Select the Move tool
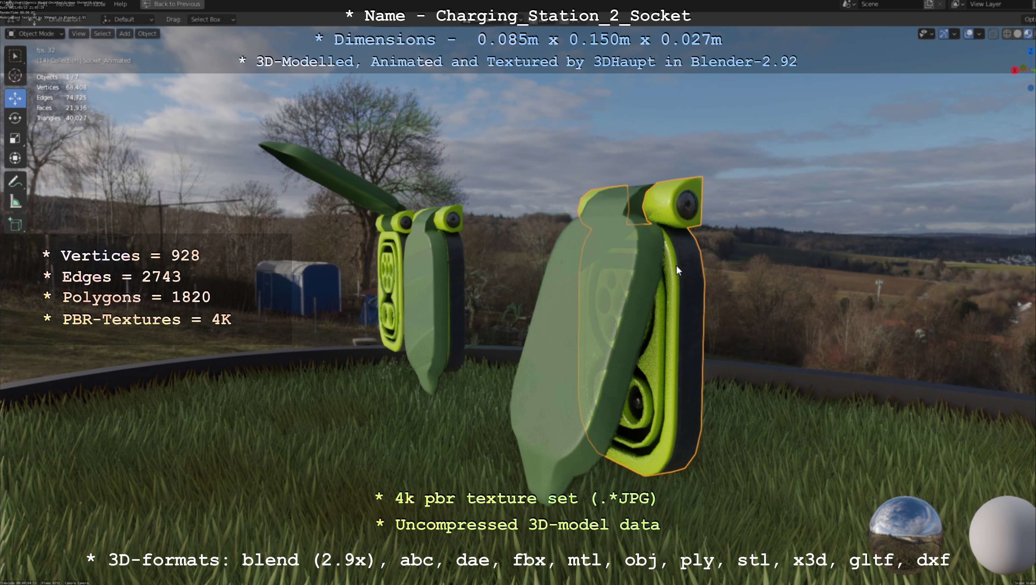 15,98
